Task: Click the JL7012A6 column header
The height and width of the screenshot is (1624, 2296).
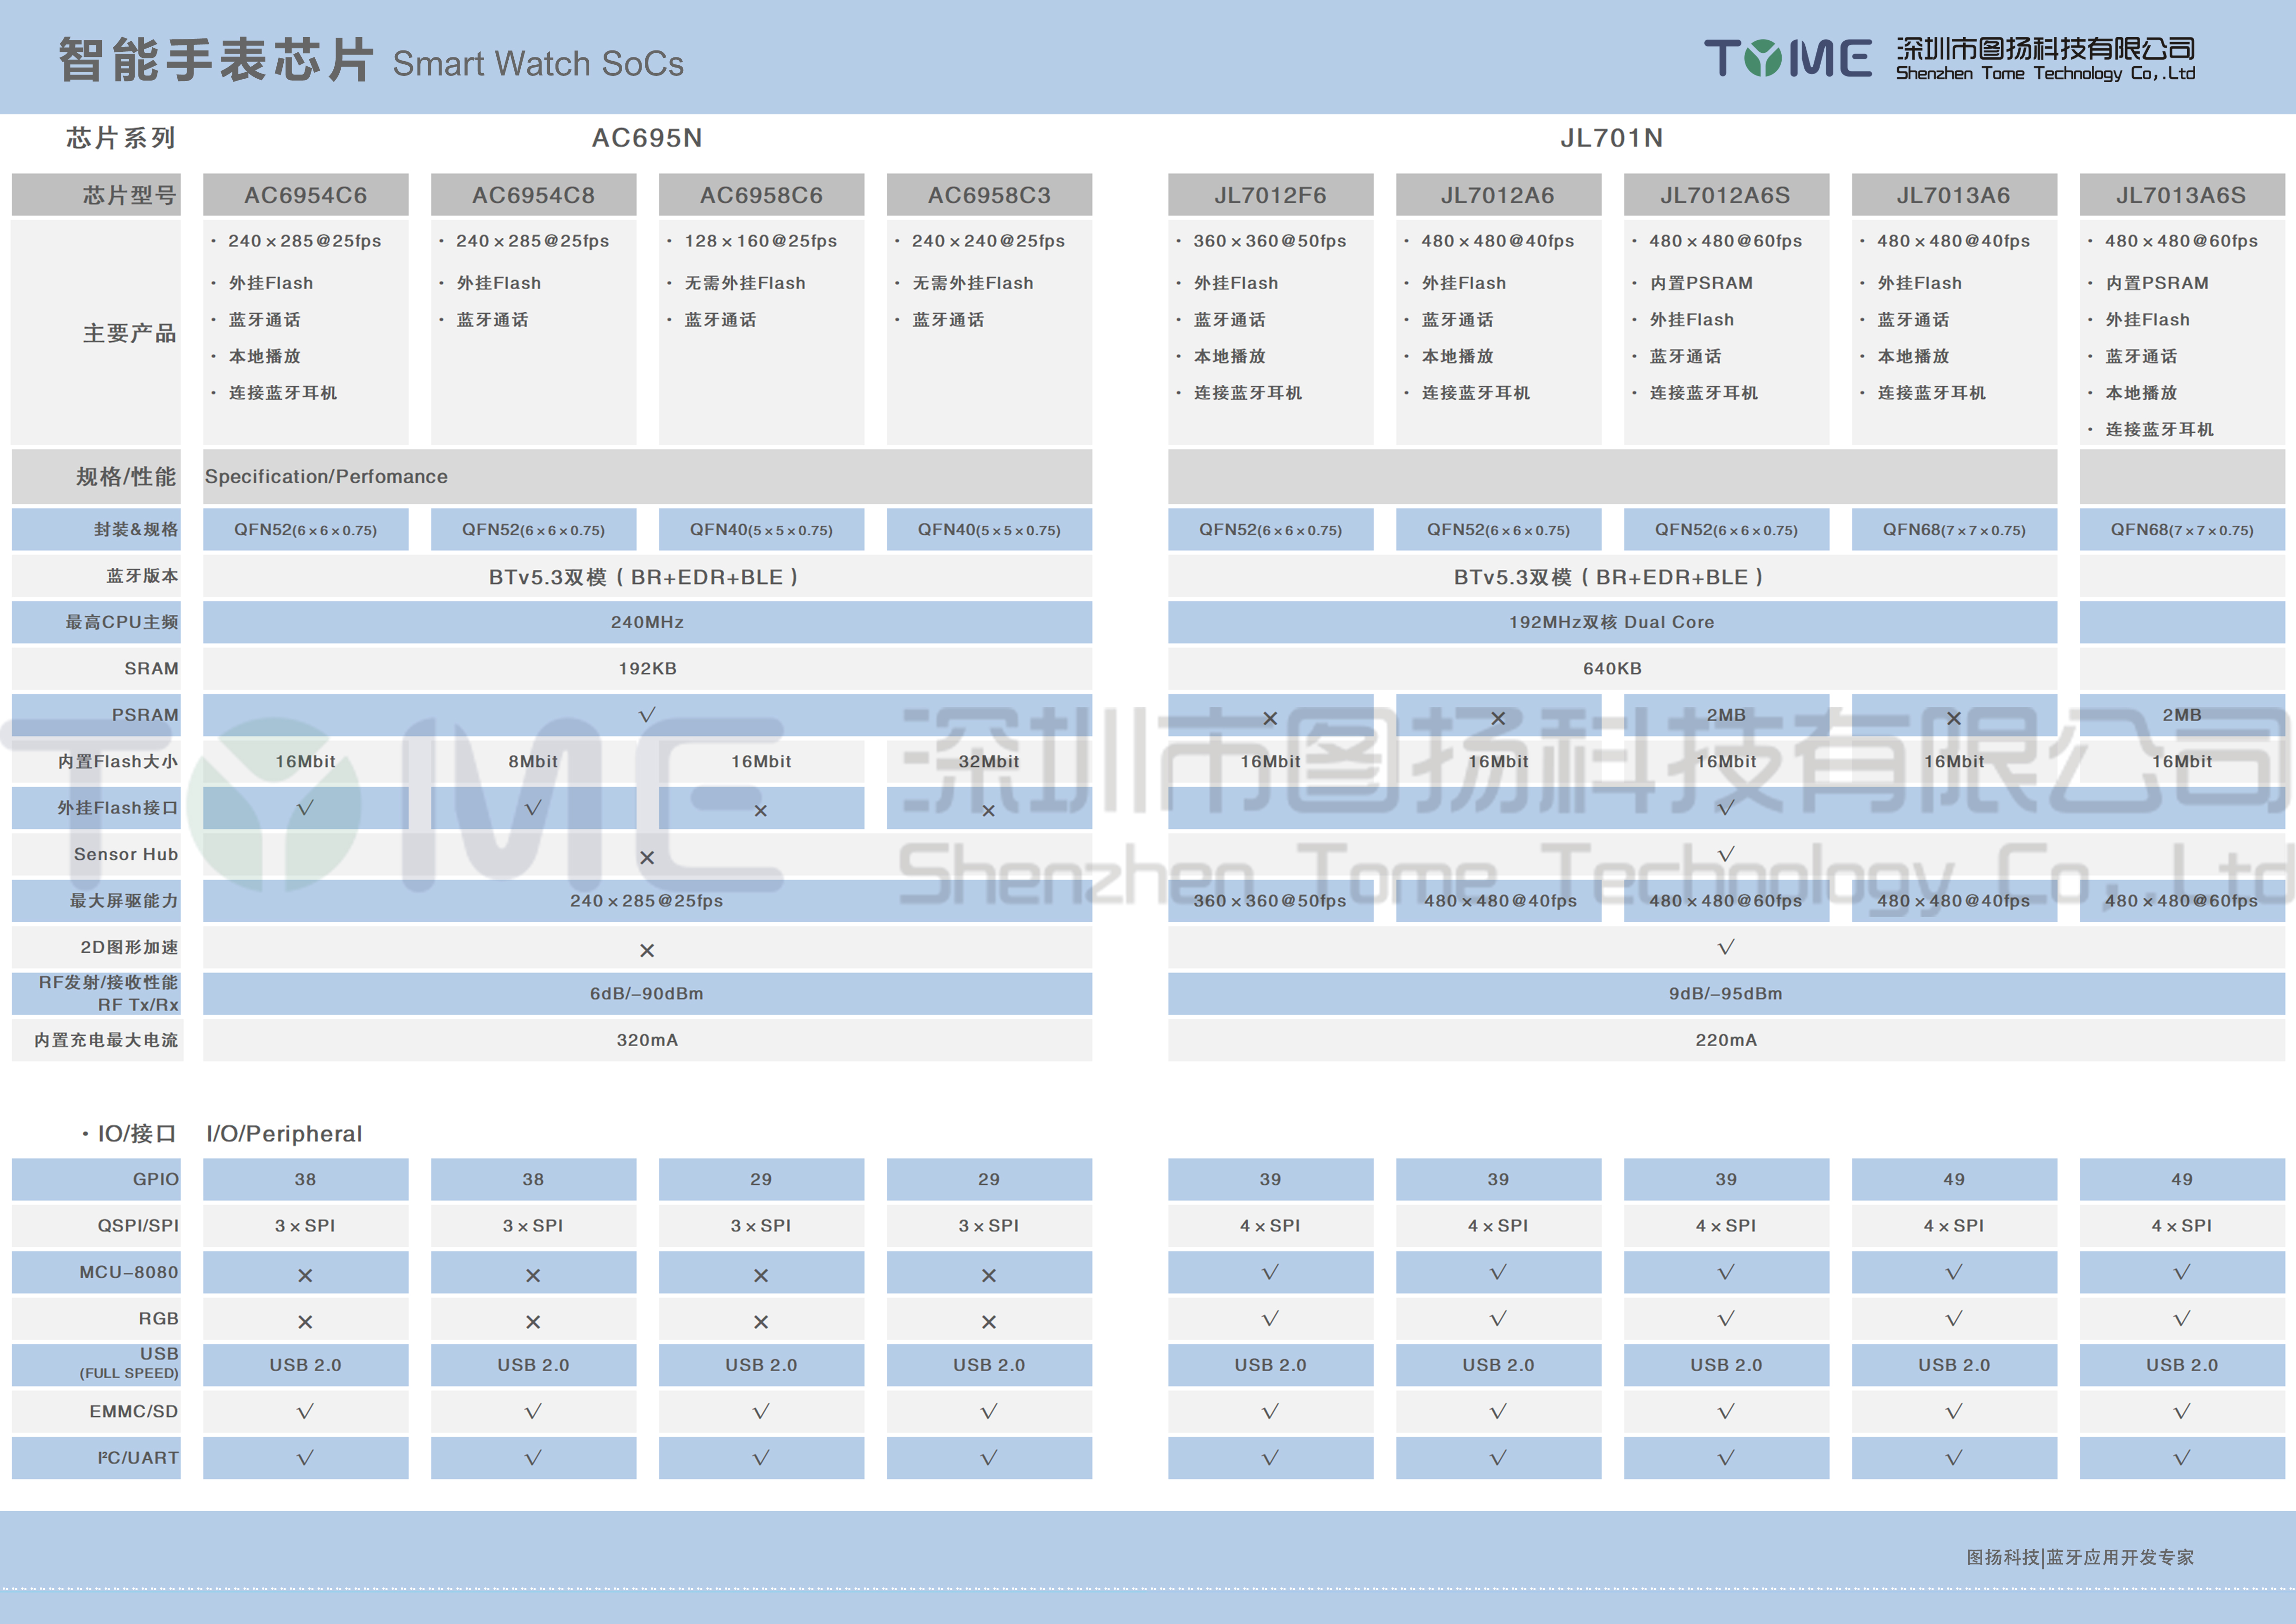Action: (1498, 195)
